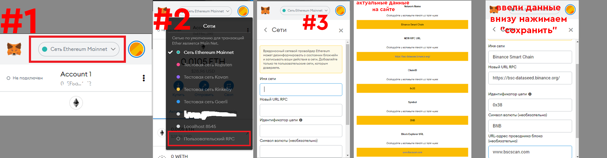Screen dimensions: 607x158
Task: Close the 'Сети' form in step #3
Action: (x=341, y=30)
